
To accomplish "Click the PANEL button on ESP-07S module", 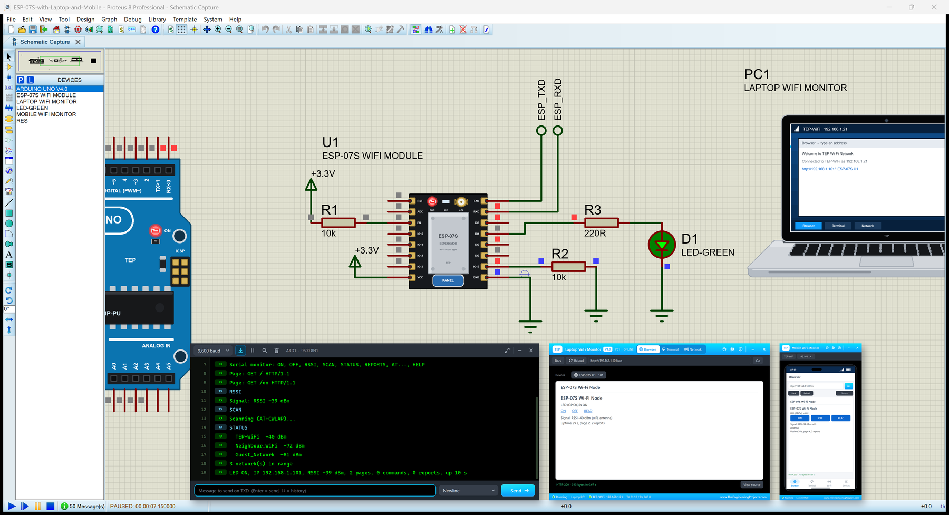I will (x=448, y=280).
